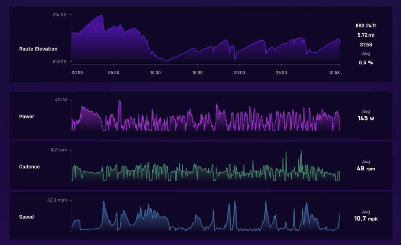The height and width of the screenshot is (245, 401).
Task: Click the 314.3 ft maximum elevation label
Action: [60, 15]
